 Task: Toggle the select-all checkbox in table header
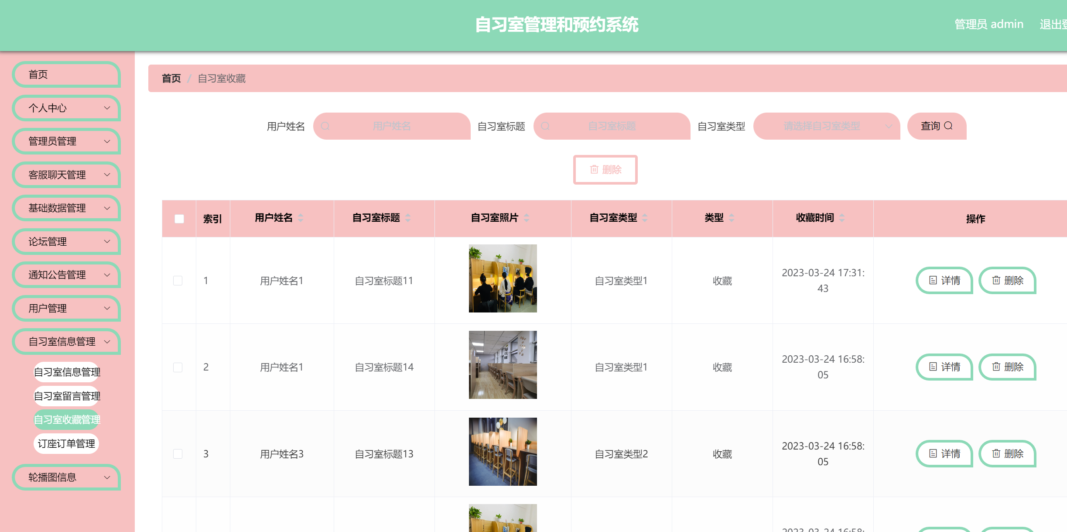coord(178,218)
